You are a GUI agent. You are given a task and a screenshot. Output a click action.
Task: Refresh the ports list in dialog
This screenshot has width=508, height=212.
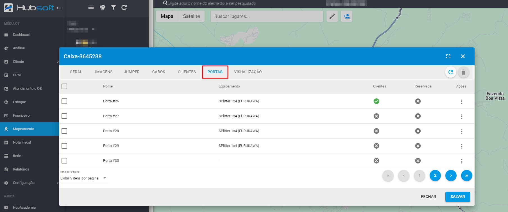tap(451, 72)
